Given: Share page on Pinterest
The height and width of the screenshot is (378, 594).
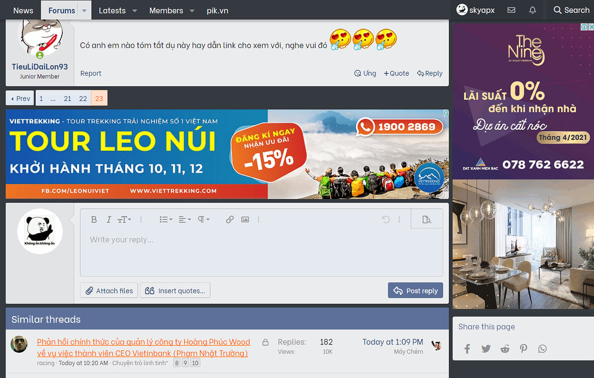Looking at the screenshot, I should click(x=524, y=349).
